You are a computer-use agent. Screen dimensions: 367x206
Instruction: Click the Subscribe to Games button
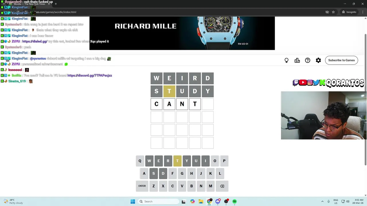341,60
